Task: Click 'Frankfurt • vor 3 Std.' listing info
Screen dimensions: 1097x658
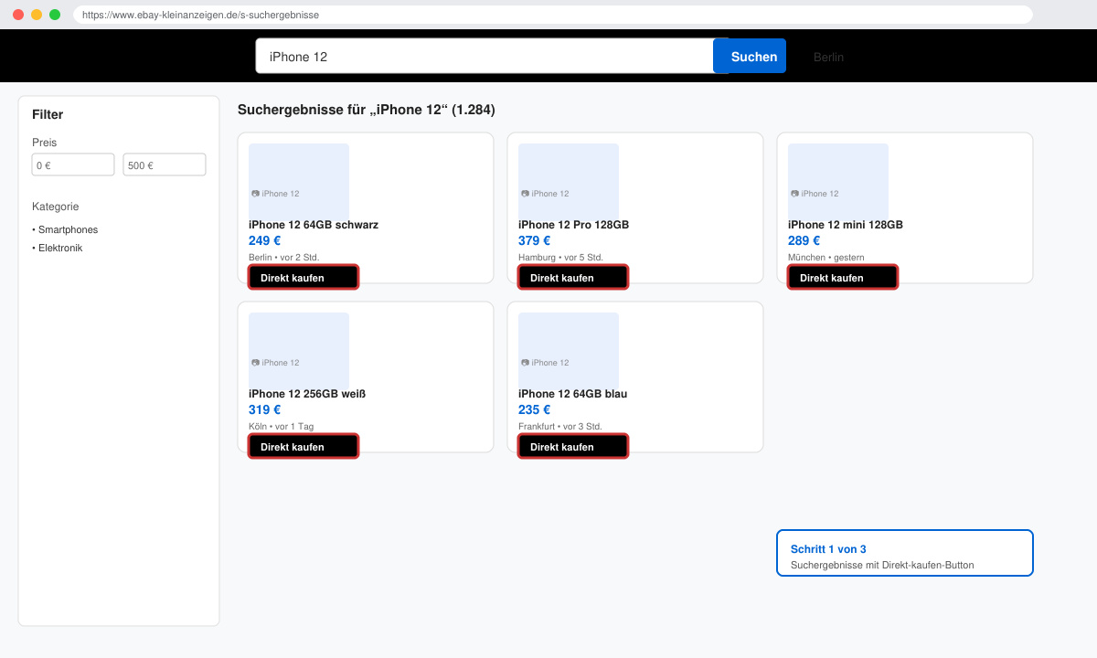Action: [x=559, y=427]
